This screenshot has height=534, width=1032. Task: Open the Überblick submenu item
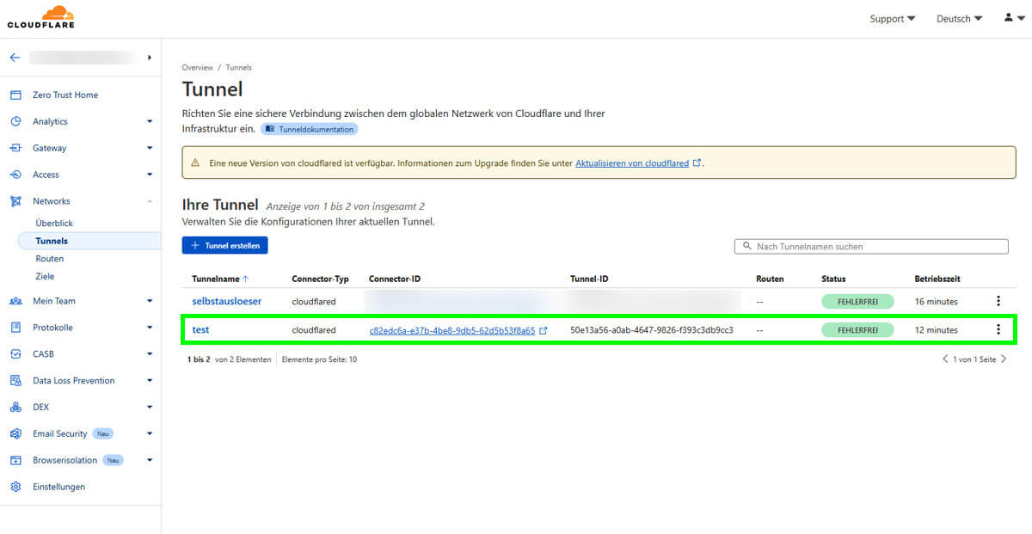pos(54,224)
